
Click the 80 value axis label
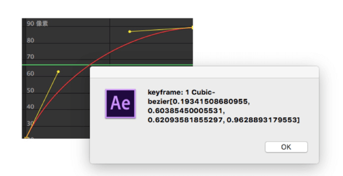(x=30, y=40)
